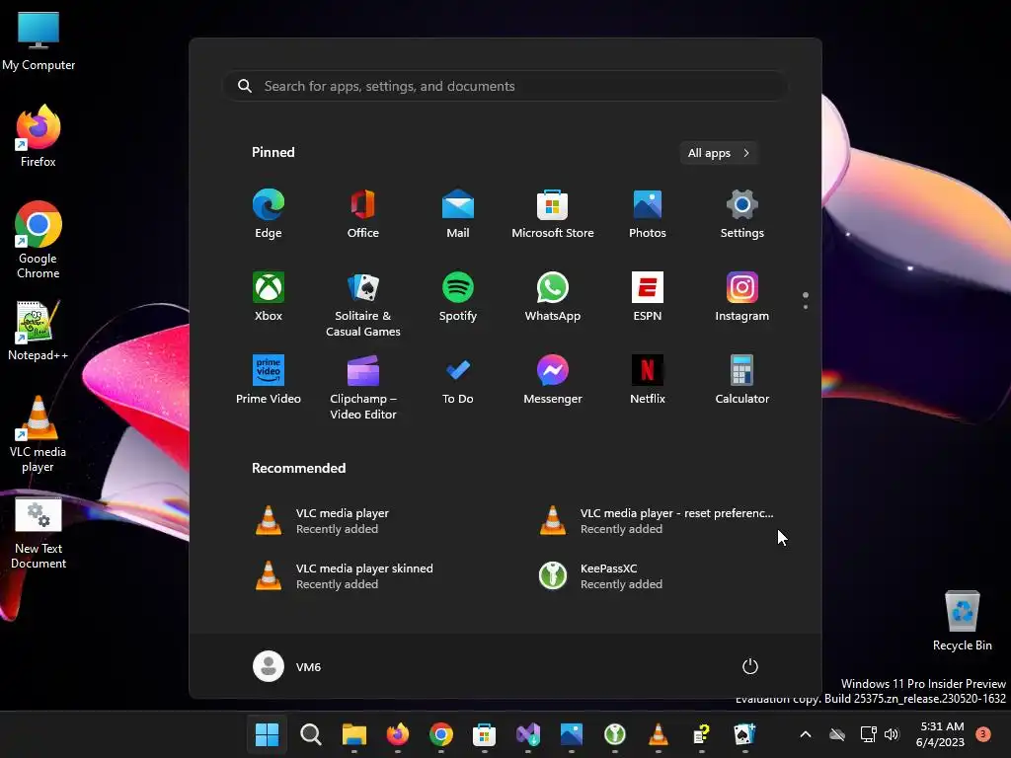The width and height of the screenshot is (1011, 758).
Task: Click the All apps button
Action: coord(719,153)
